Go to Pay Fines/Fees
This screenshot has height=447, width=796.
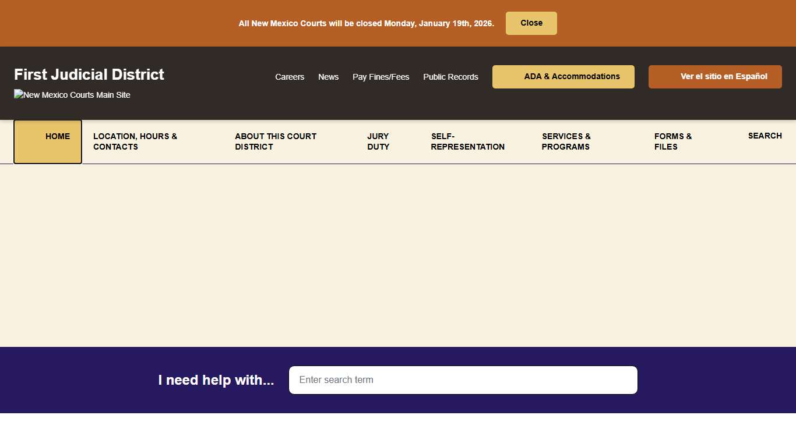[381, 76]
